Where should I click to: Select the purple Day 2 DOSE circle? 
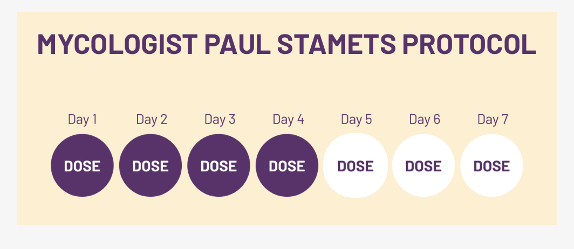151,165
